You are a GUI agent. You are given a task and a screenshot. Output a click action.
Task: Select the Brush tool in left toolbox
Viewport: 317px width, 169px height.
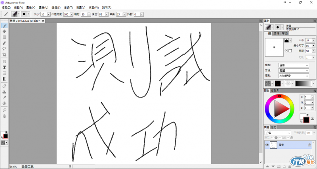[x=4, y=25]
